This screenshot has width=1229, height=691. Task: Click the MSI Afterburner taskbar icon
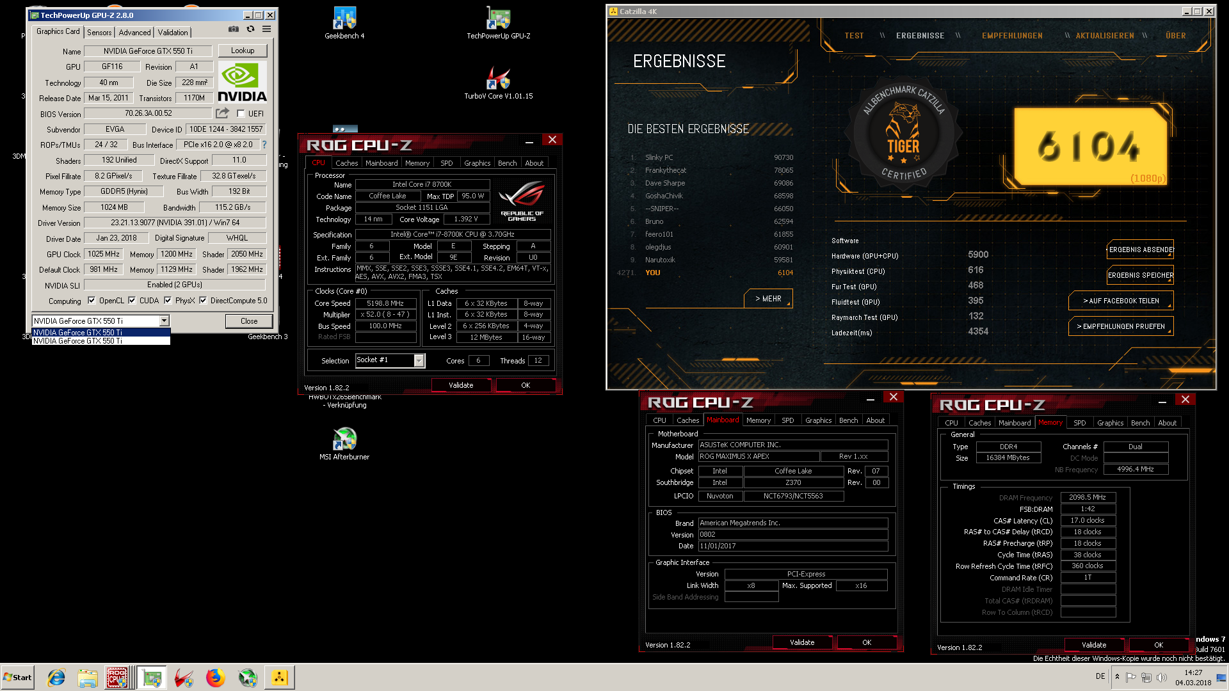click(x=248, y=678)
